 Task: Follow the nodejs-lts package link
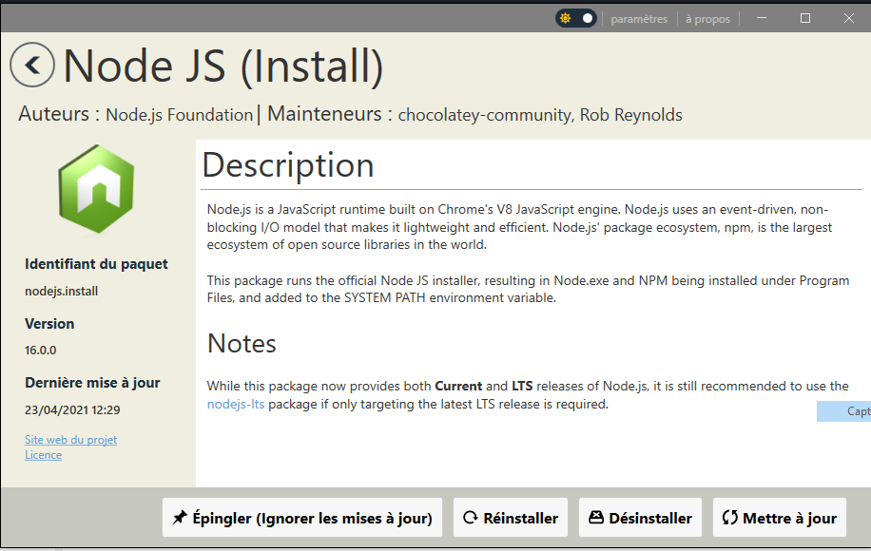236,403
